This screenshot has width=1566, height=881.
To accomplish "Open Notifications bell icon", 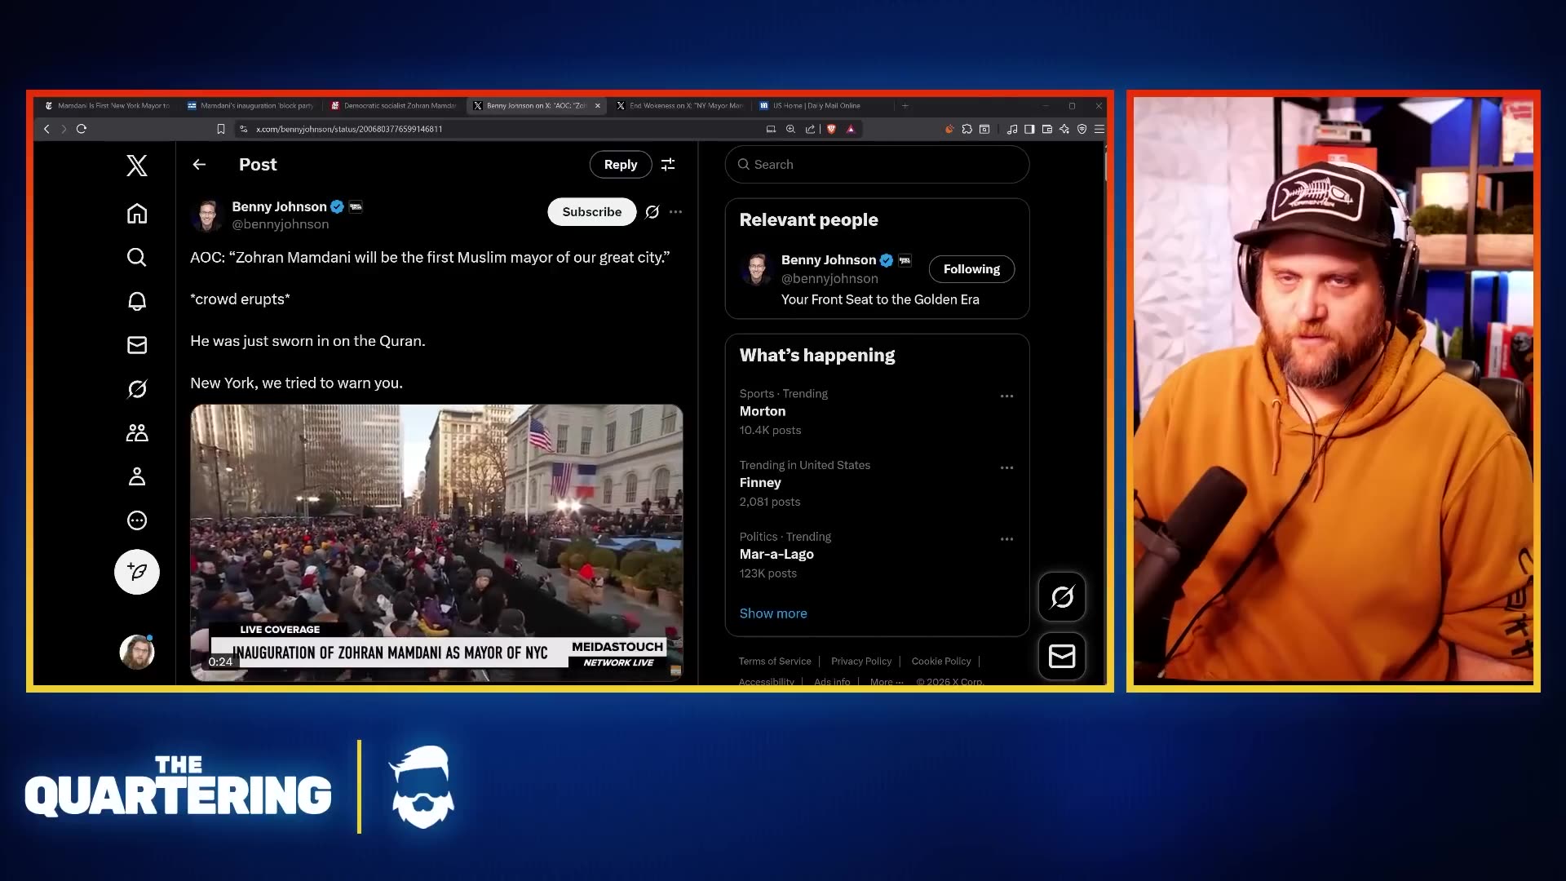I will (137, 301).
